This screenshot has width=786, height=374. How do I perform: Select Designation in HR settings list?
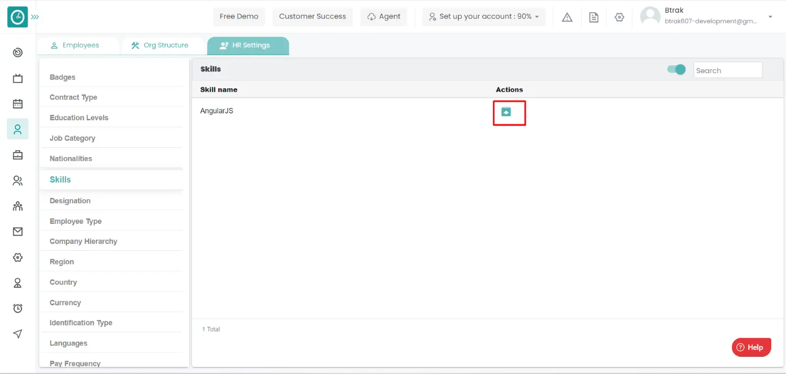tap(70, 201)
